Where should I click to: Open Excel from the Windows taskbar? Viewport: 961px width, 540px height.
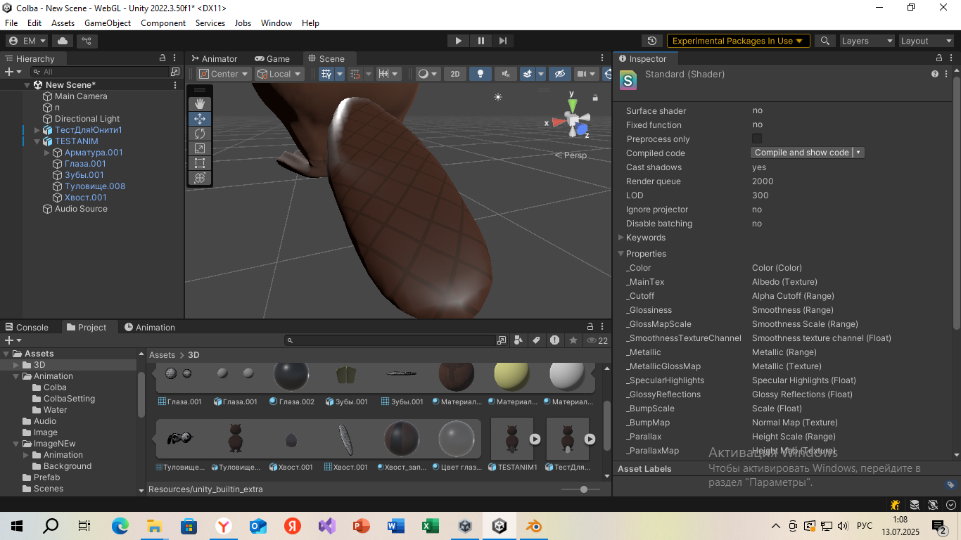pyautogui.click(x=431, y=526)
